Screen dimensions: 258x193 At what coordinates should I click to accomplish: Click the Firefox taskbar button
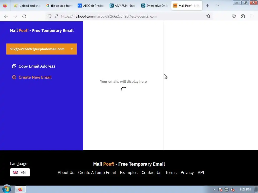pyautogui.click(x=20, y=189)
